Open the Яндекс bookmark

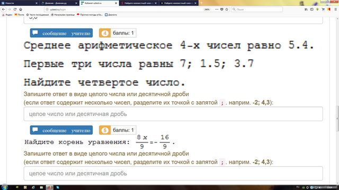pos(7,15)
